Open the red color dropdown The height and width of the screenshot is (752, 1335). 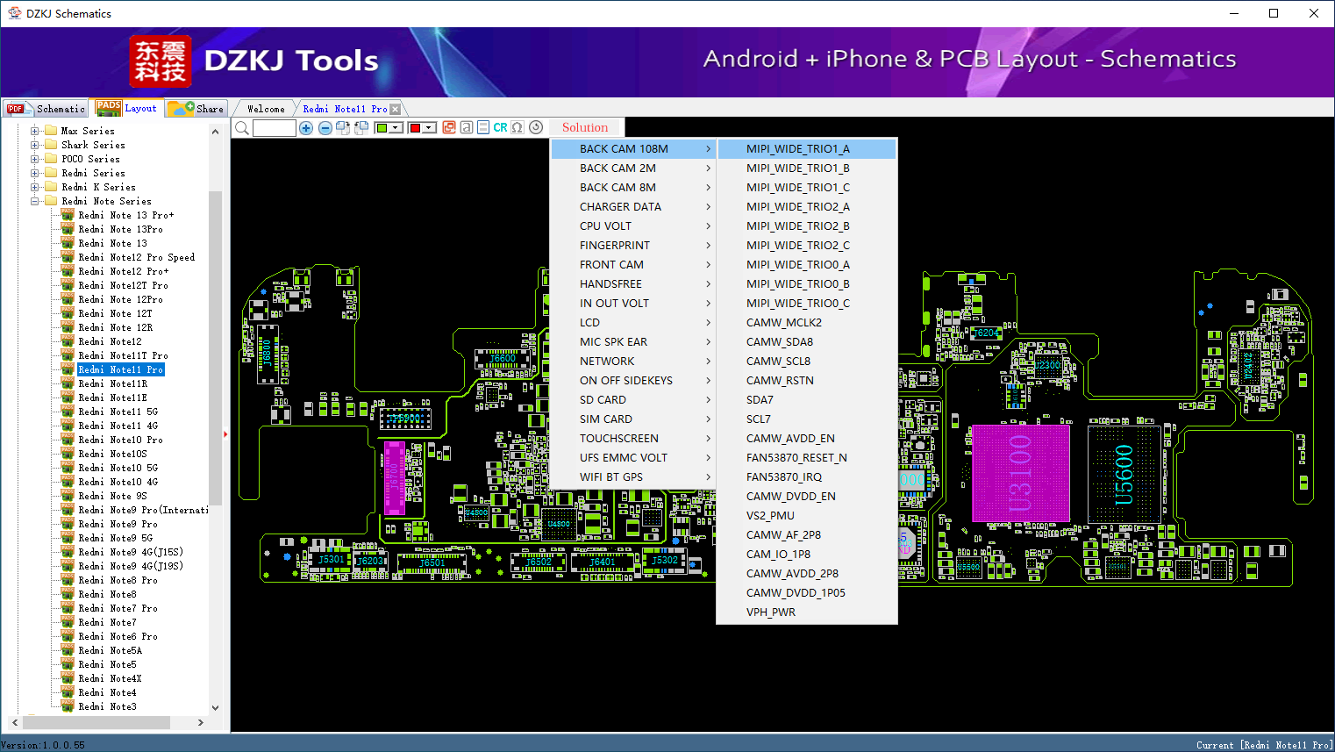(x=430, y=128)
